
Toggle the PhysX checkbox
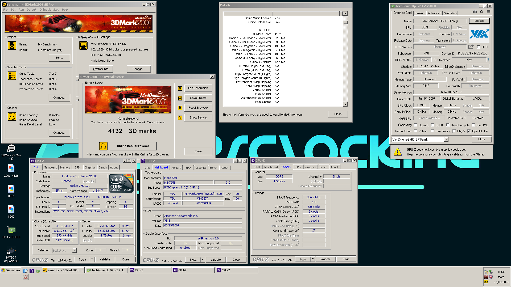(454, 131)
